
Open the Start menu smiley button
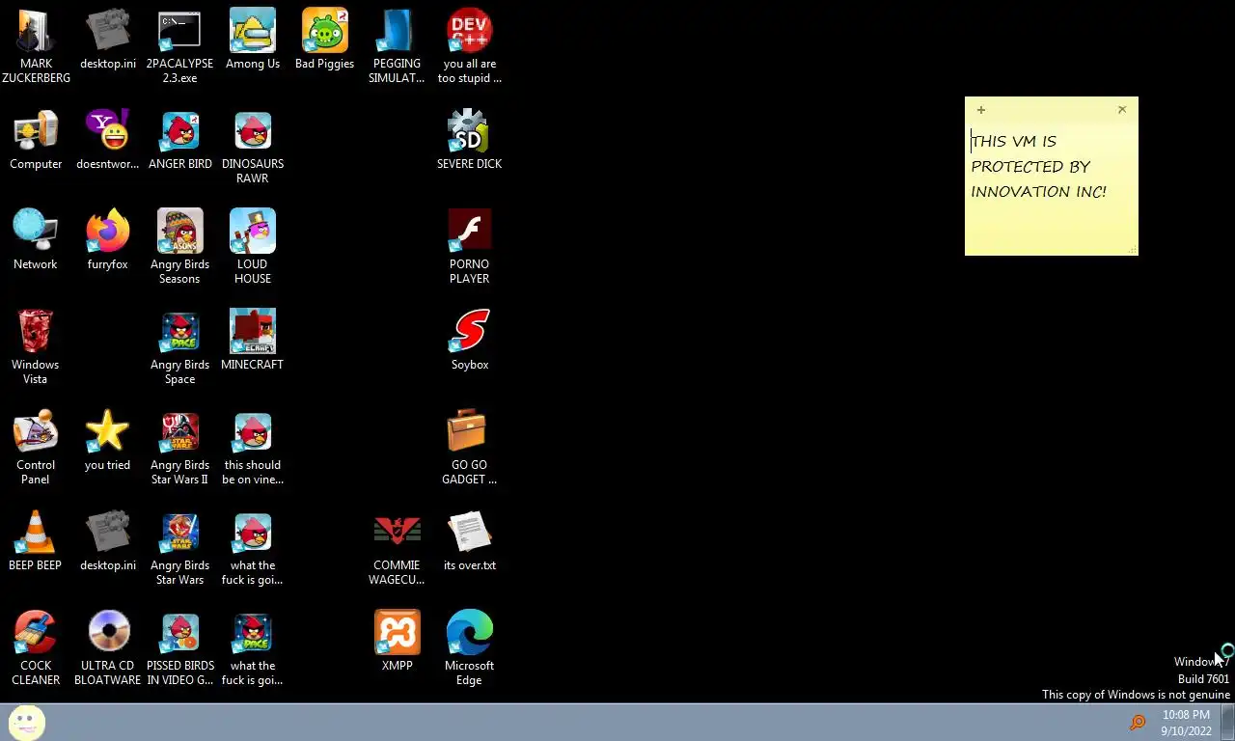(x=27, y=722)
